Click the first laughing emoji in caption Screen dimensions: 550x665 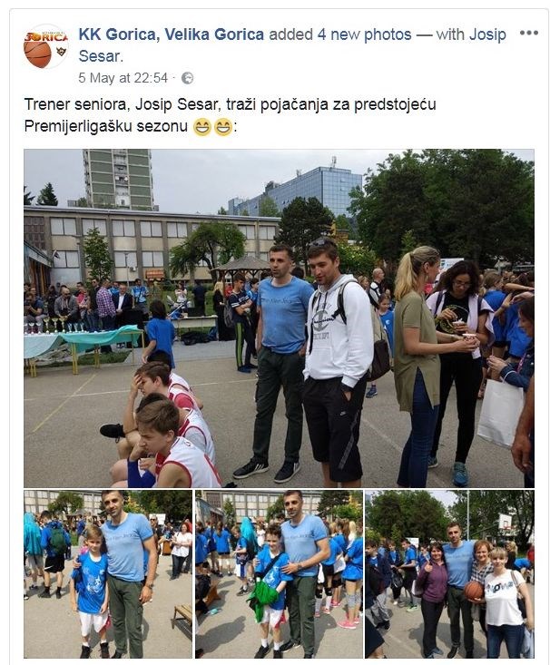(202, 127)
